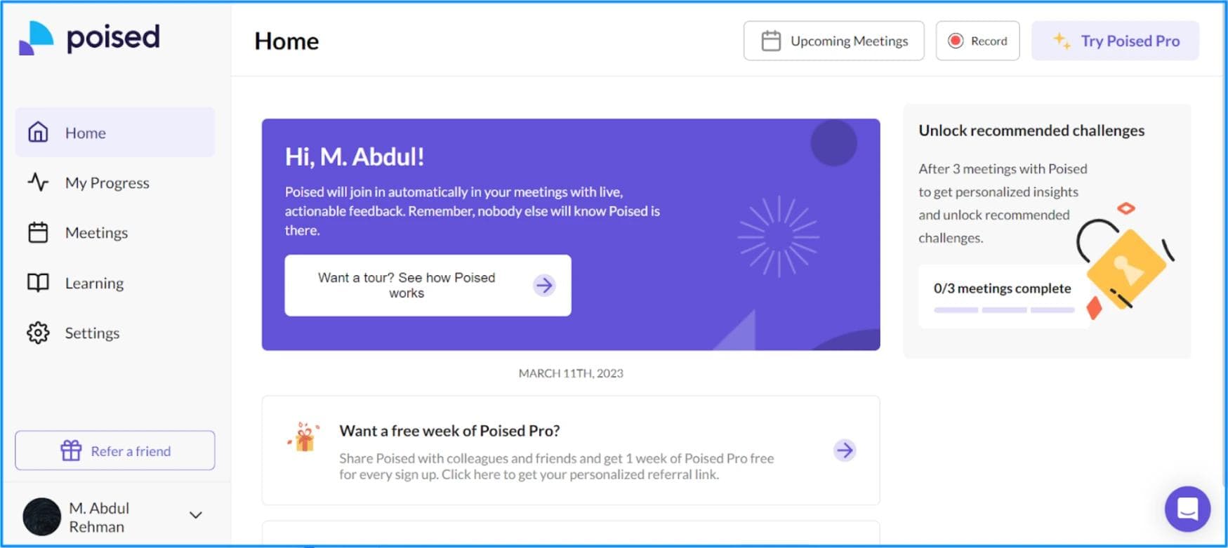Select the Want a tour card text
This screenshot has height=548, width=1228.
tap(407, 285)
